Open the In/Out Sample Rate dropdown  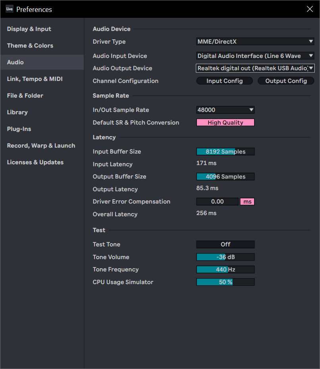click(226, 110)
